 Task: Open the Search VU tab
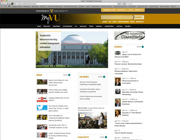(x=139, y=10)
